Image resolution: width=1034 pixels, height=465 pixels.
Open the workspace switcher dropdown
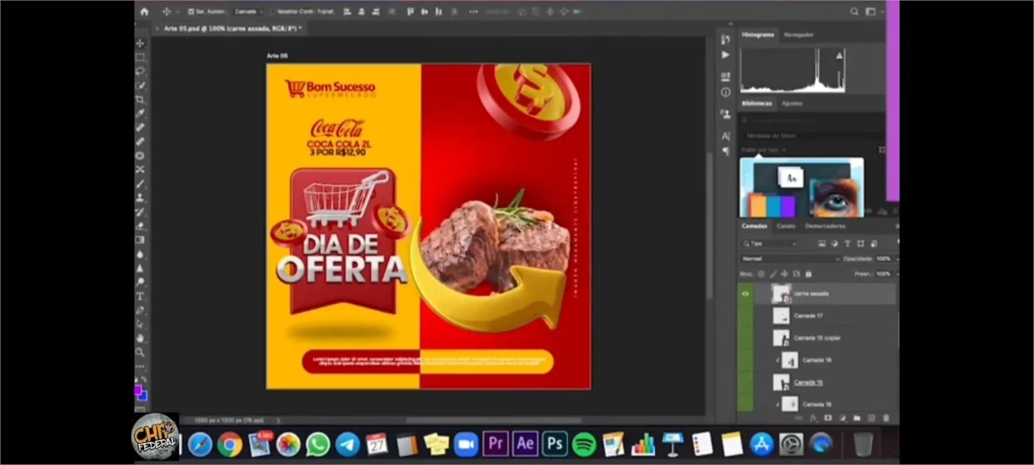[872, 12]
